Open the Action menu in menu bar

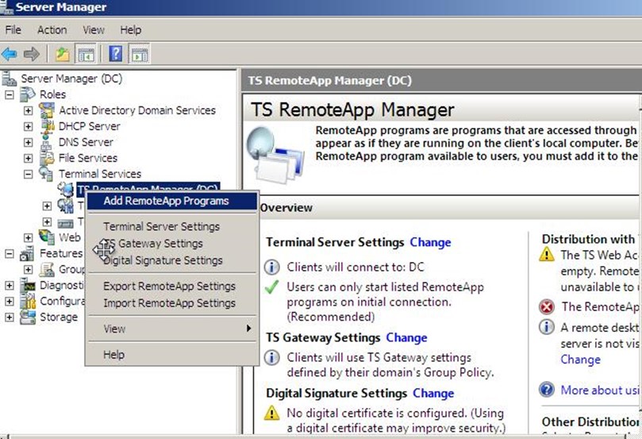pyautogui.click(x=52, y=30)
